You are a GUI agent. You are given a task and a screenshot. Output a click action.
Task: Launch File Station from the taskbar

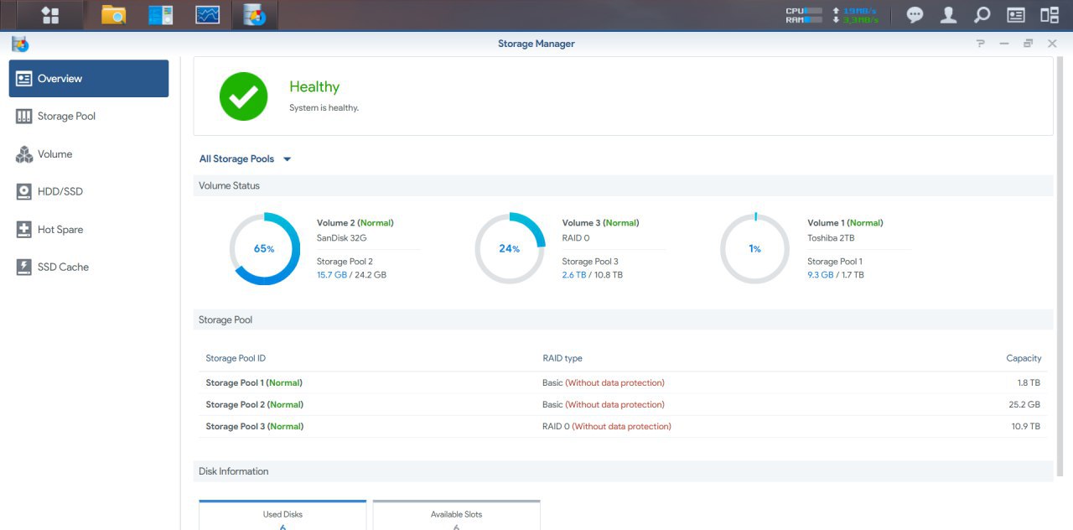113,15
